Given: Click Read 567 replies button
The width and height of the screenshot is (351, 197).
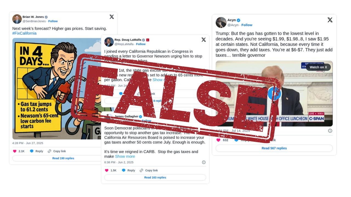Looking at the screenshot, I should tap(274, 148).
